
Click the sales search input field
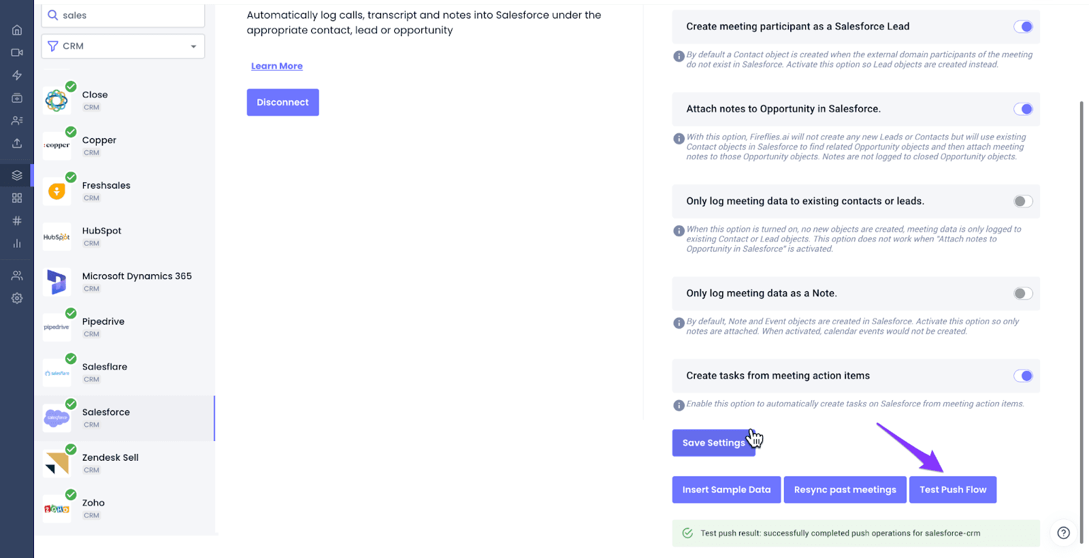coord(123,16)
